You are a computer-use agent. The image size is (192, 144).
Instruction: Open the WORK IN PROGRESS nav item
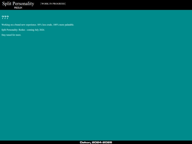coord(53,4)
